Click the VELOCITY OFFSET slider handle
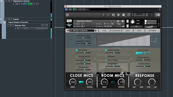The height and width of the screenshot is (97, 173). pos(87,43)
